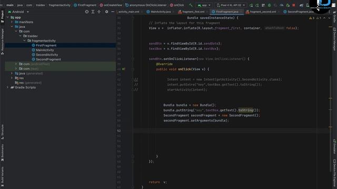Collapse the setOnClickListener code block fold marker
337x189 pixels.
(x=133, y=59)
